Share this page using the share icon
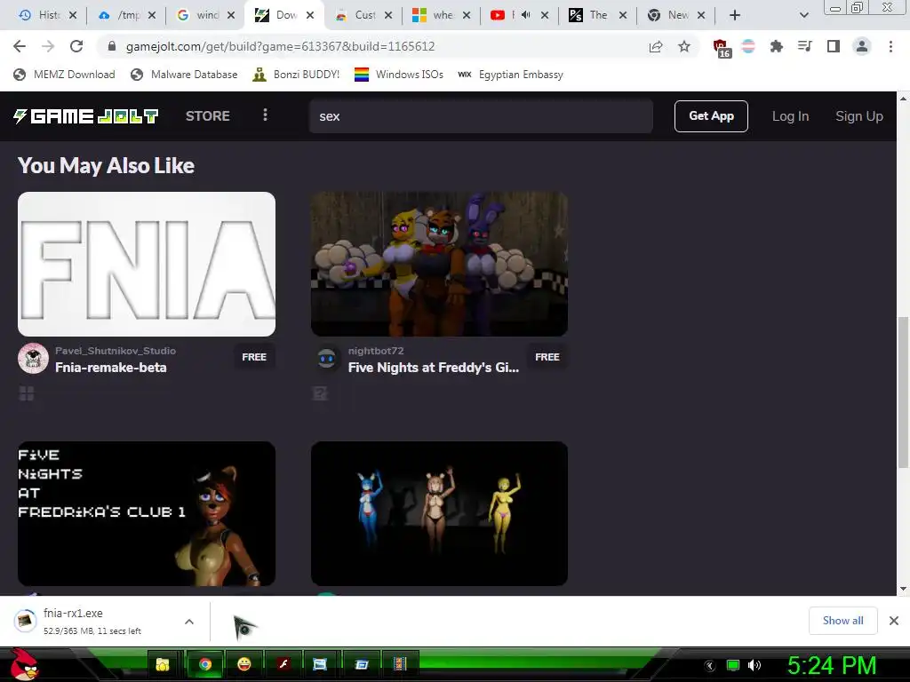This screenshot has height=682, width=910. coord(656,46)
